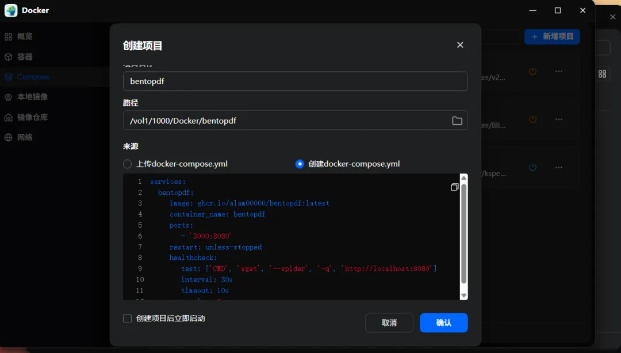Close the 创建项目 dialog with X
This screenshot has width=621, height=353.
tap(460, 45)
